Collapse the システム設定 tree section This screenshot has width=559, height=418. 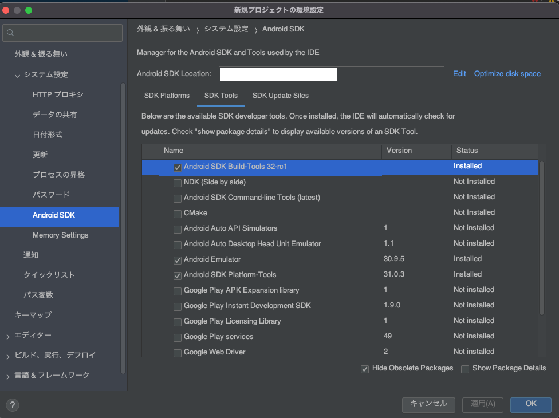coord(17,75)
